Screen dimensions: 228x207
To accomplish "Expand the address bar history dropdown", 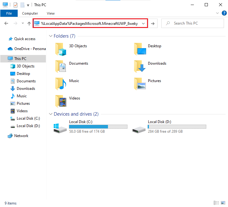I will (x=143, y=24).
